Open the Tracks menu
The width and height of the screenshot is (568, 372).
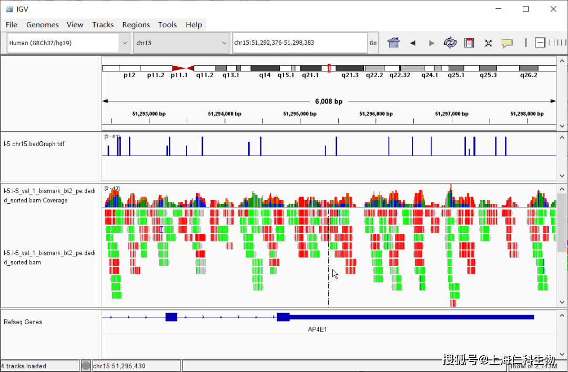coord(103,25)
